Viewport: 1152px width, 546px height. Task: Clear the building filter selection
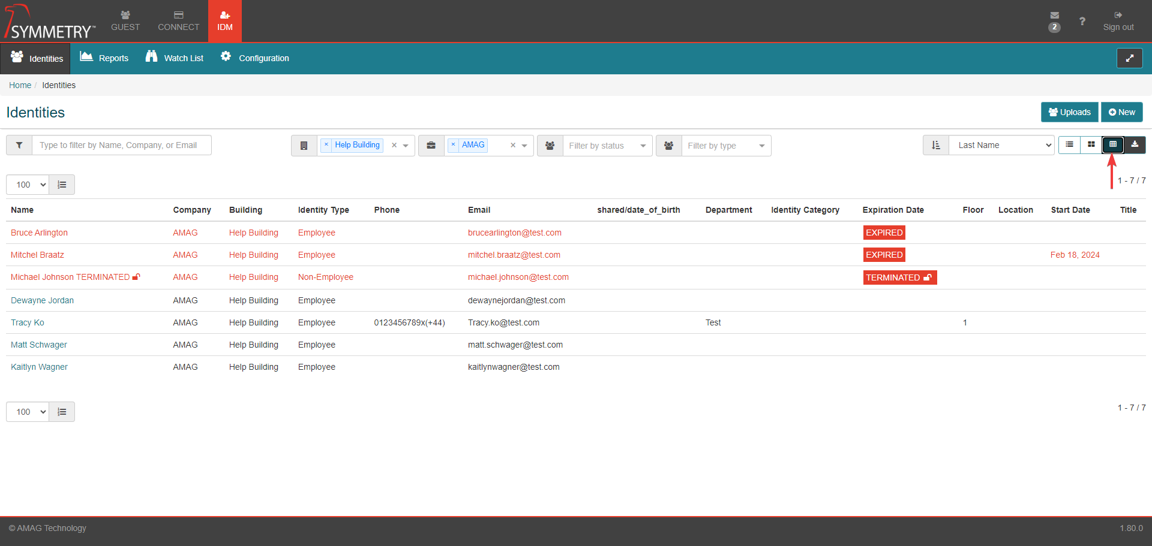click(x=394, y=145)
